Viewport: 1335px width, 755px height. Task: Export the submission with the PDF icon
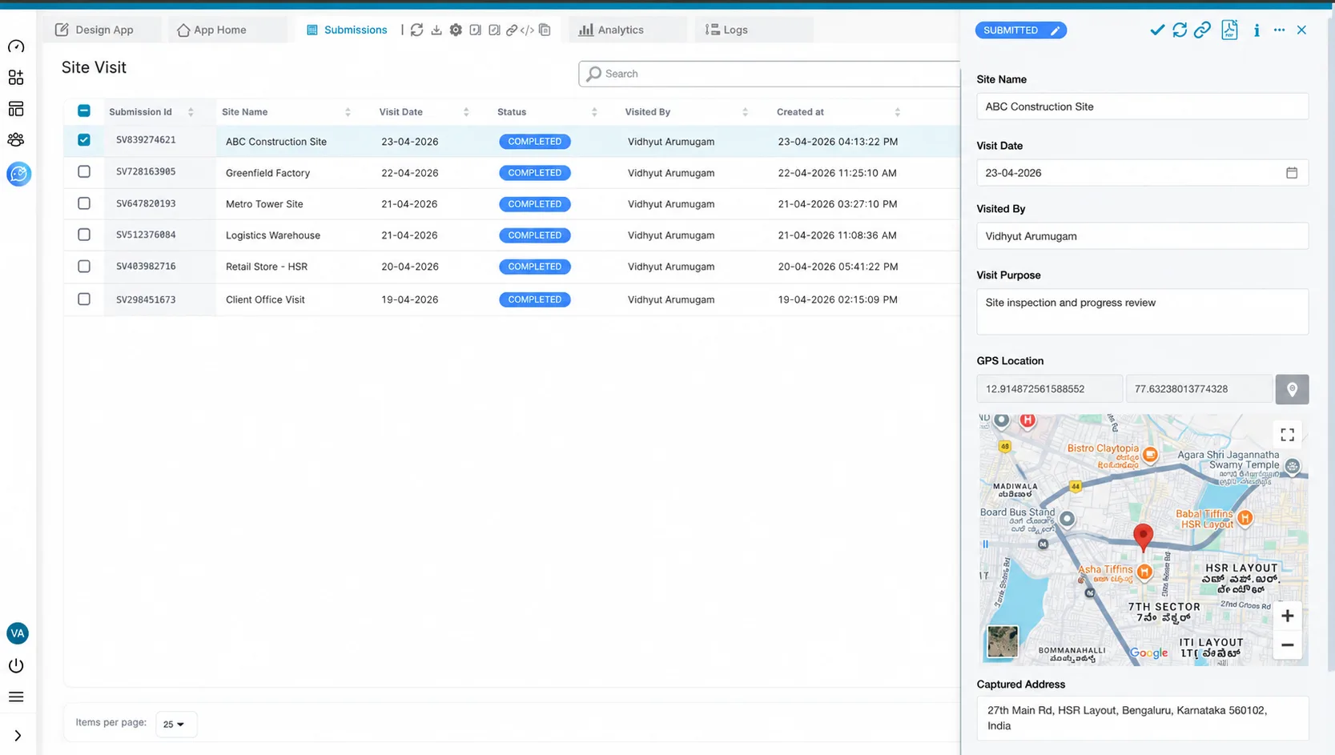1229,30
